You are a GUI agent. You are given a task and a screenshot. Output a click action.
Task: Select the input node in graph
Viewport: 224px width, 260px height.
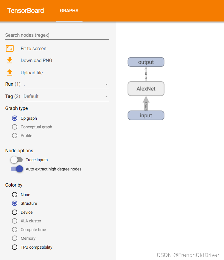(146, 116)
